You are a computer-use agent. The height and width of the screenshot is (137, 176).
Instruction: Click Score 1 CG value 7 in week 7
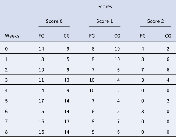118,121
